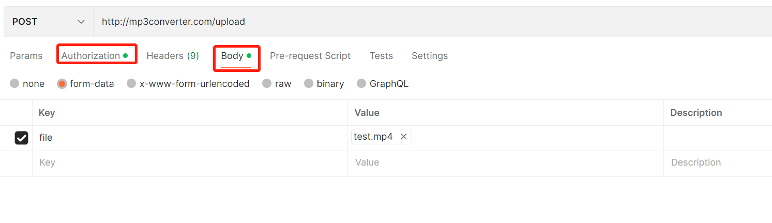Screen dimensions: 772x223
Task: Select the raw body option
Action: point(267,84)
